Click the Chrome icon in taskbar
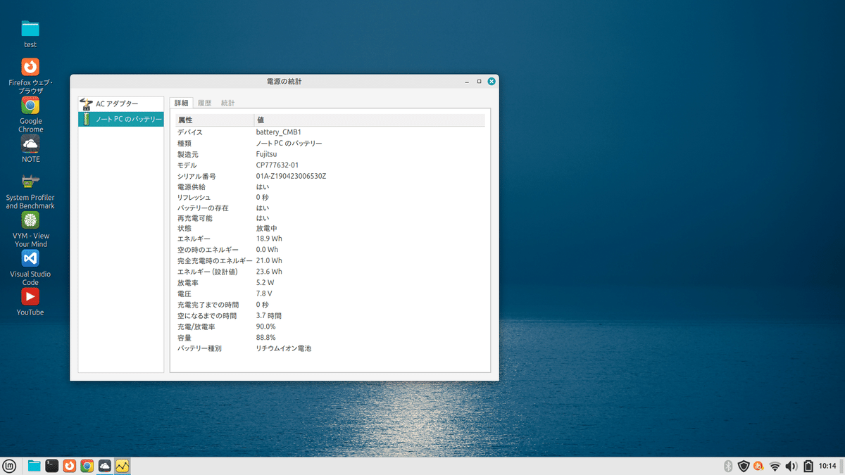845x475 pixels. [87, 466]
